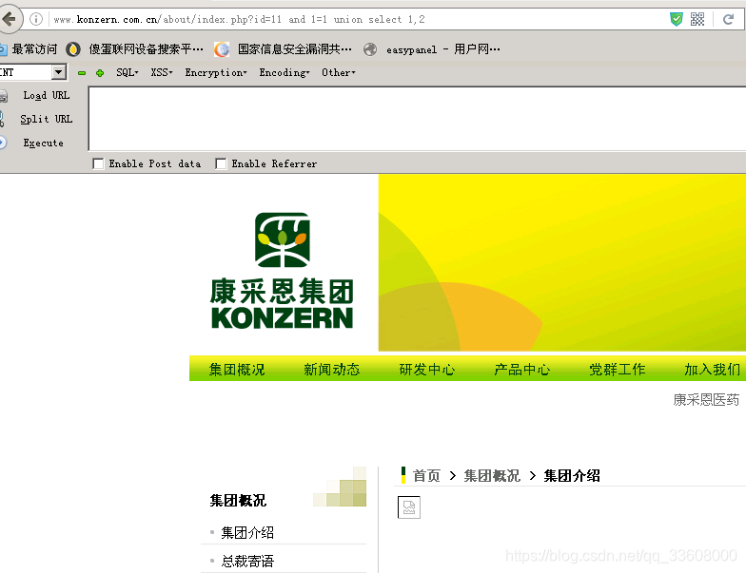Image resolution: width=746 pixels, height=573 pixels.
Task: Click into the HackBar URL text area
Action: 417,119
